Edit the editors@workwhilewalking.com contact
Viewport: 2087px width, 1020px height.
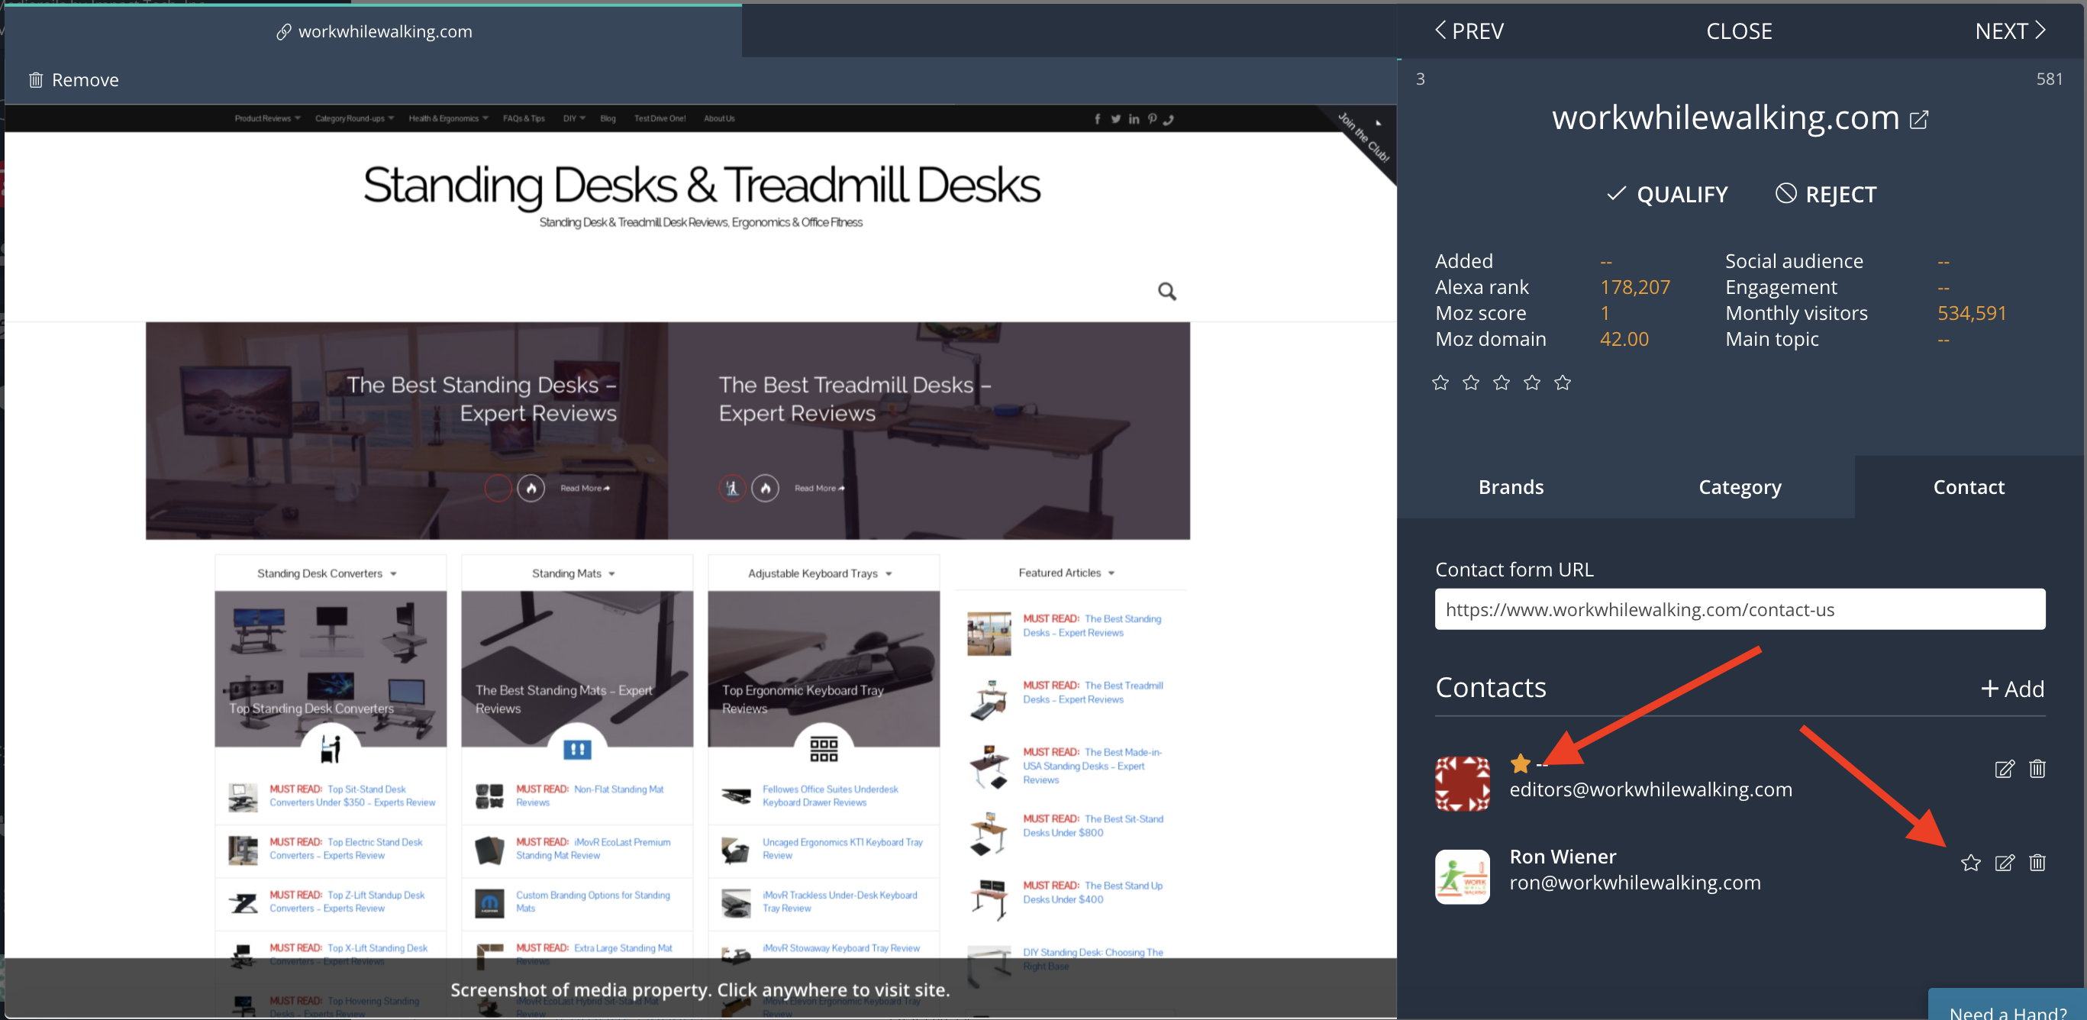(2005, 769)
